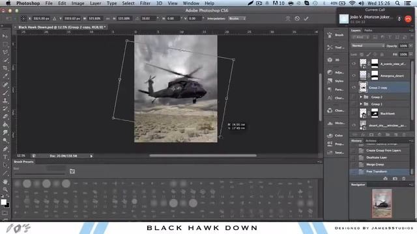Hide the Amargosa_desert layer
Viewport: 417px width, 234px height.
(x=354, y=75)
